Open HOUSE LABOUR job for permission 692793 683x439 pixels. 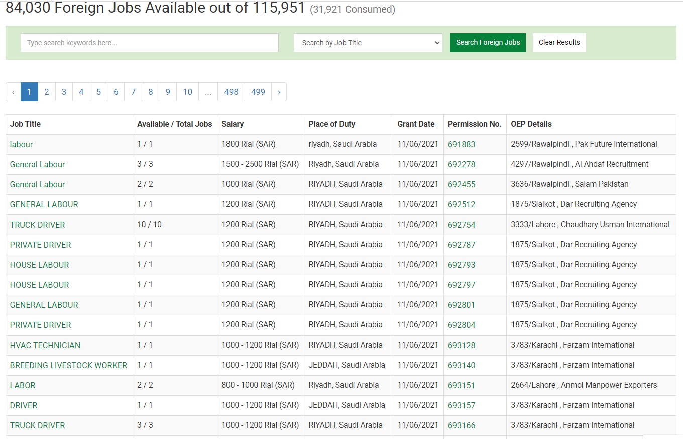(x=40, y=265)
